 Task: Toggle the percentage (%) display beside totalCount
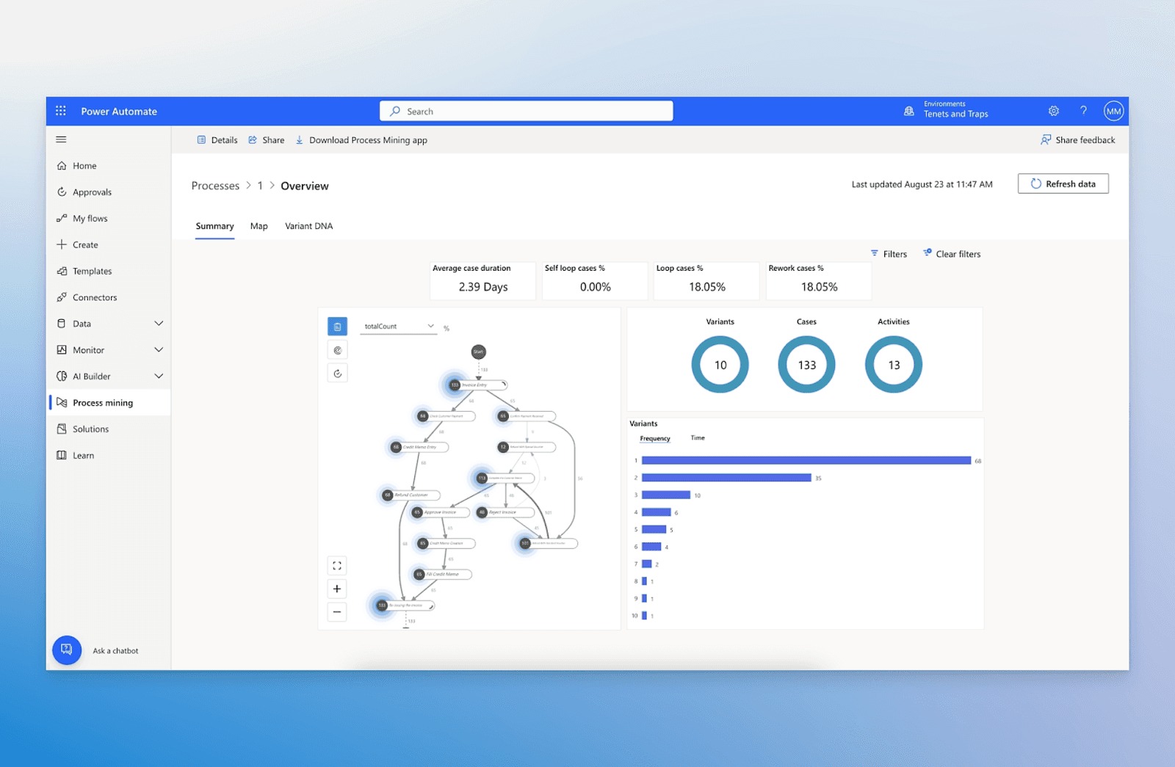coord(446,328)
